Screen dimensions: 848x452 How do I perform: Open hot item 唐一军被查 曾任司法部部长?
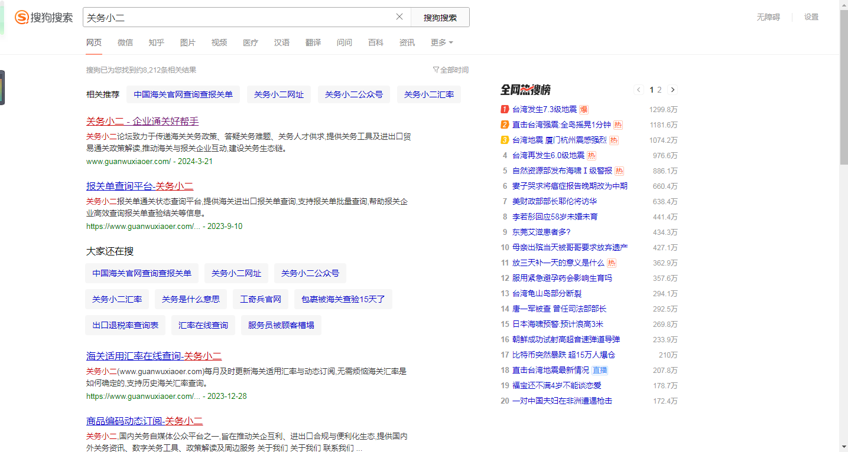point(559,309)
